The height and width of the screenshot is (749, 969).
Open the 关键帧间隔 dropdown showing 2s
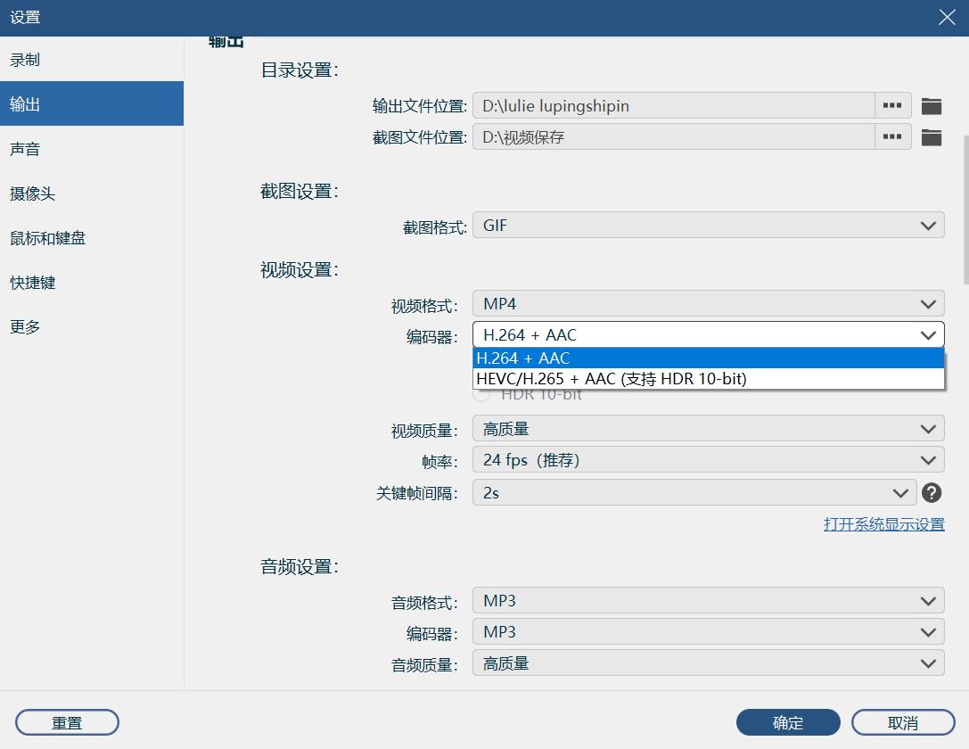click(693, 492)
